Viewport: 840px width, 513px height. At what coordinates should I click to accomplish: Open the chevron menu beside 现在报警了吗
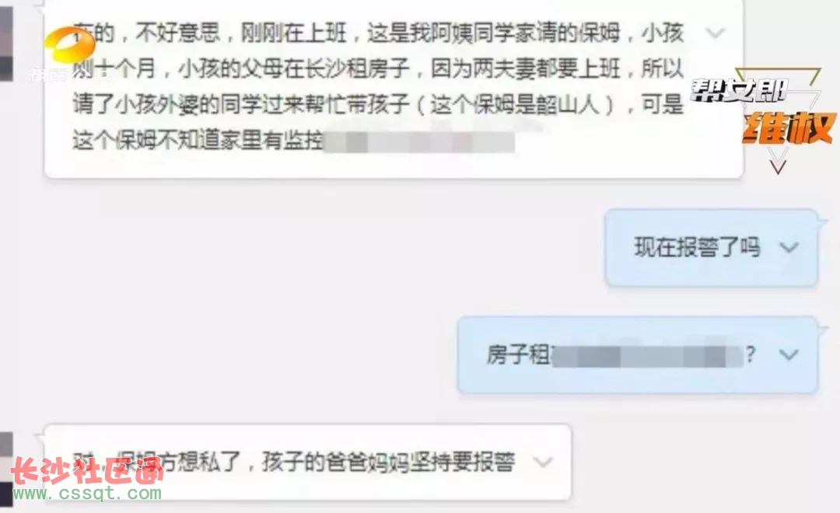coord(789,247)
